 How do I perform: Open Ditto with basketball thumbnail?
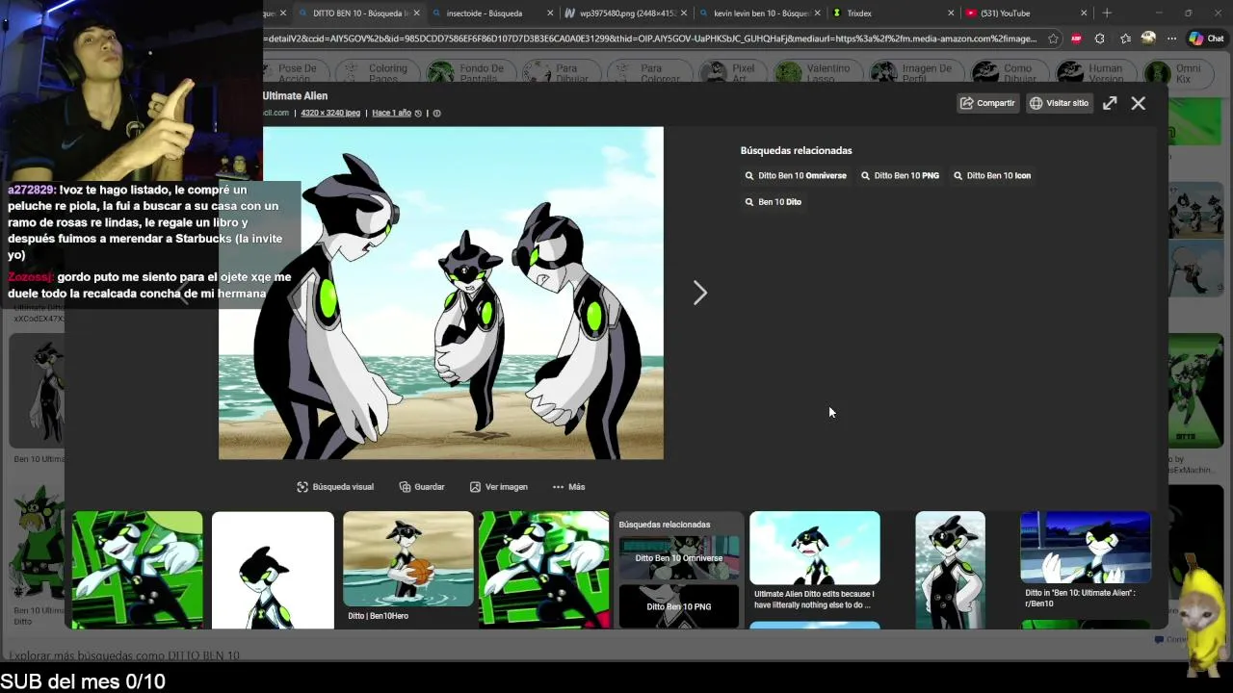coord(408,559)
